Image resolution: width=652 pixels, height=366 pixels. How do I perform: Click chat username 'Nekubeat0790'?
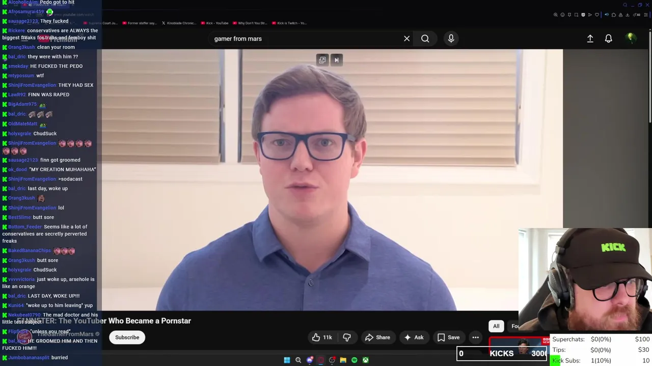[x=24, y=315]
